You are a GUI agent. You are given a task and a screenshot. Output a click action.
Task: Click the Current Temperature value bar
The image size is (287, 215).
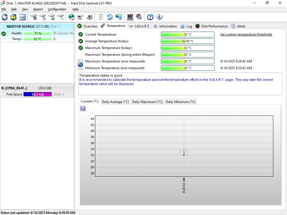pyautogui.click(x=188, y=34)
